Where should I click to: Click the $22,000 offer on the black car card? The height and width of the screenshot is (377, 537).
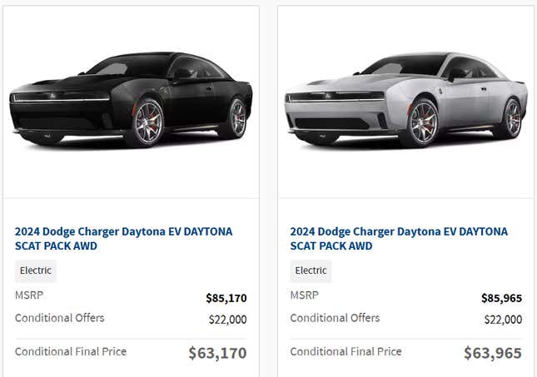point(228,320)
